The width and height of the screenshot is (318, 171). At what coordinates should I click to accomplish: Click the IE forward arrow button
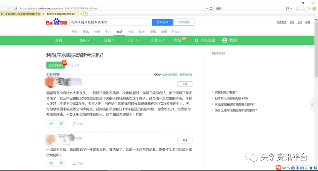11,8
